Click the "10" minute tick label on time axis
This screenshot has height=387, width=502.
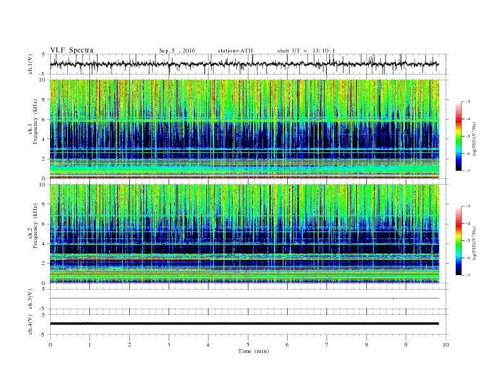[446, 345]
